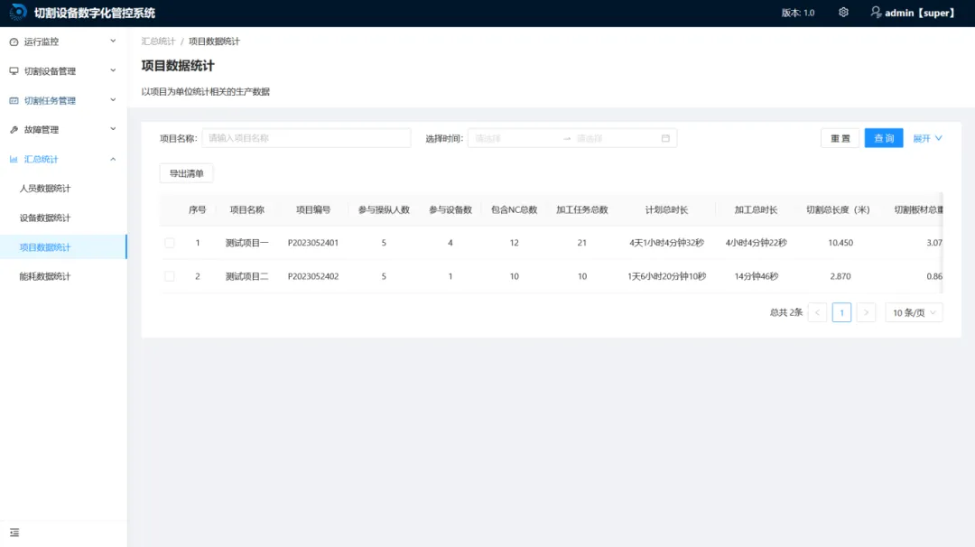Open the 10 条/页 page size dropdown

click(914, 312)
